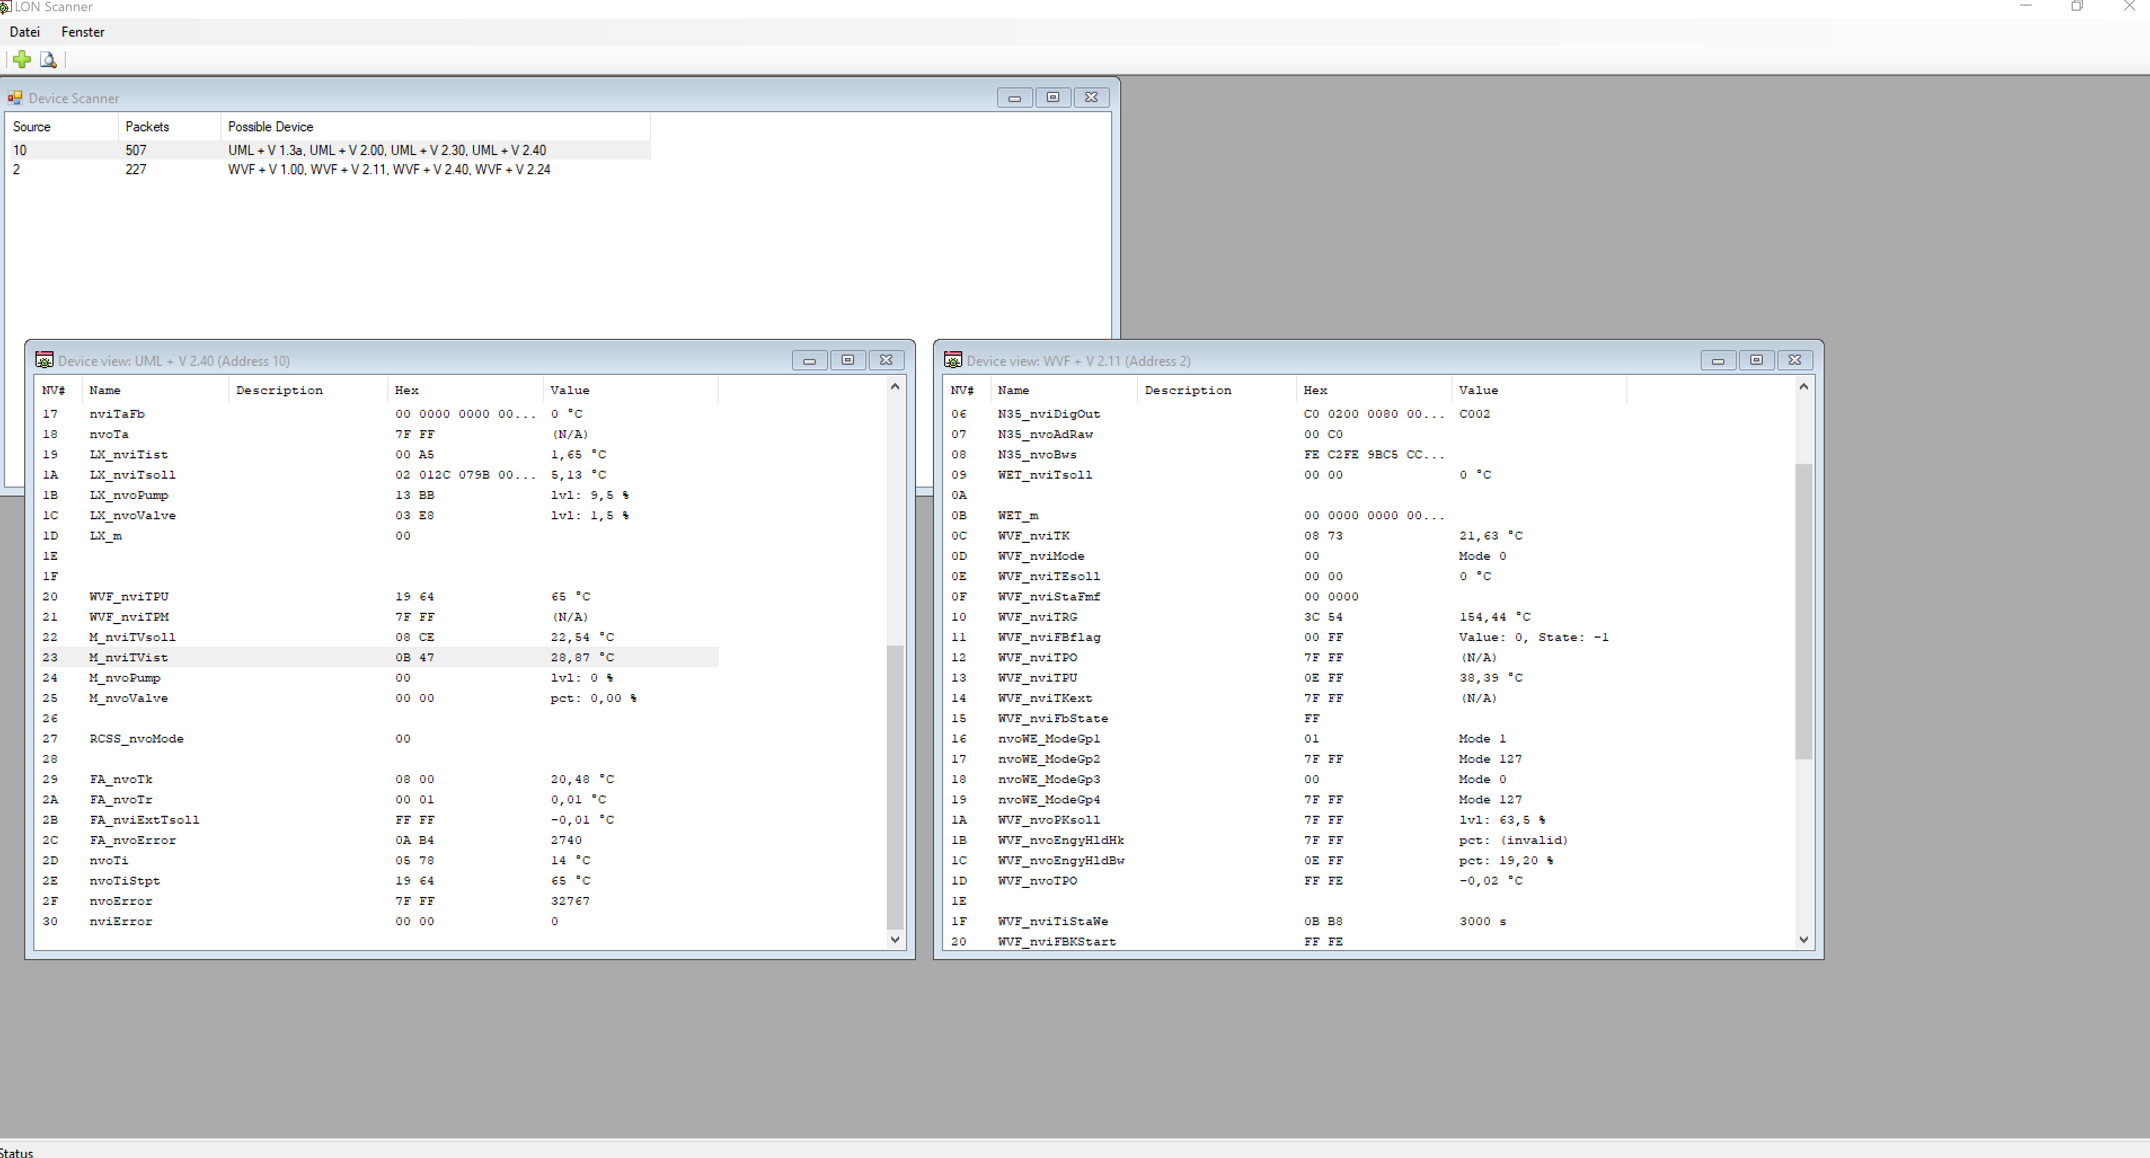Select source 2 WVF device row

tap(330, 170)
